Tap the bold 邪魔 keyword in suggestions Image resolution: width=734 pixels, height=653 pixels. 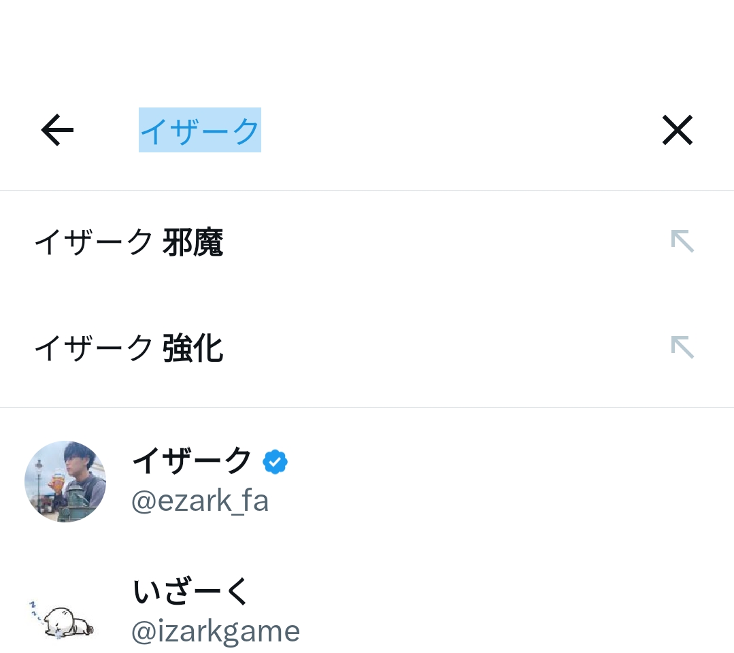pyautogui.click(x=193, y=243)
